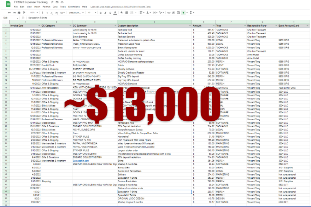Toggle Italic formatting
311x207 pixels.
[105, 12]
